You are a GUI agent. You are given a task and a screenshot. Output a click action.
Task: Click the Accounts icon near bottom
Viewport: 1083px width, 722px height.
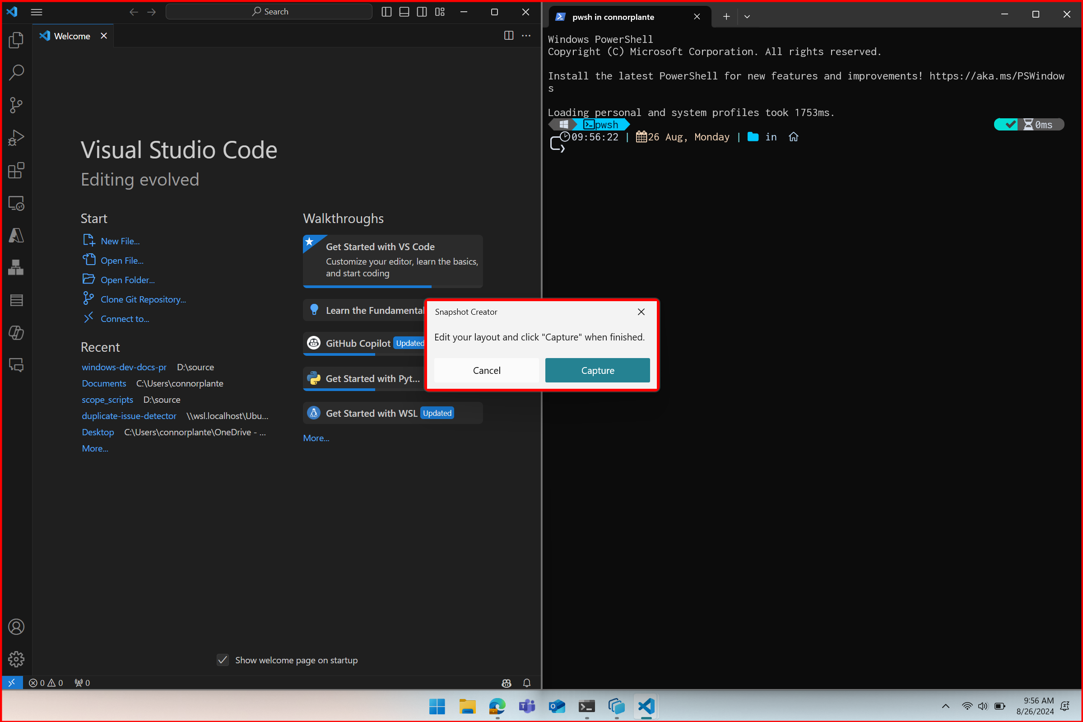pos(17,628)
